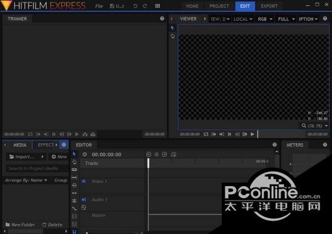Image resolution: width=332 pixels, height=234 pixels.
Task: Open Meters panel help icon
Action: click(325, 144)
